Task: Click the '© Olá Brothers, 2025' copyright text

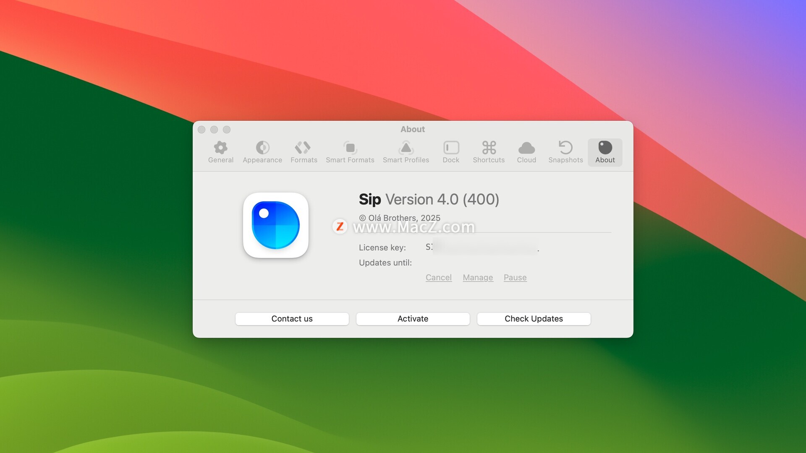Action: 400,218
